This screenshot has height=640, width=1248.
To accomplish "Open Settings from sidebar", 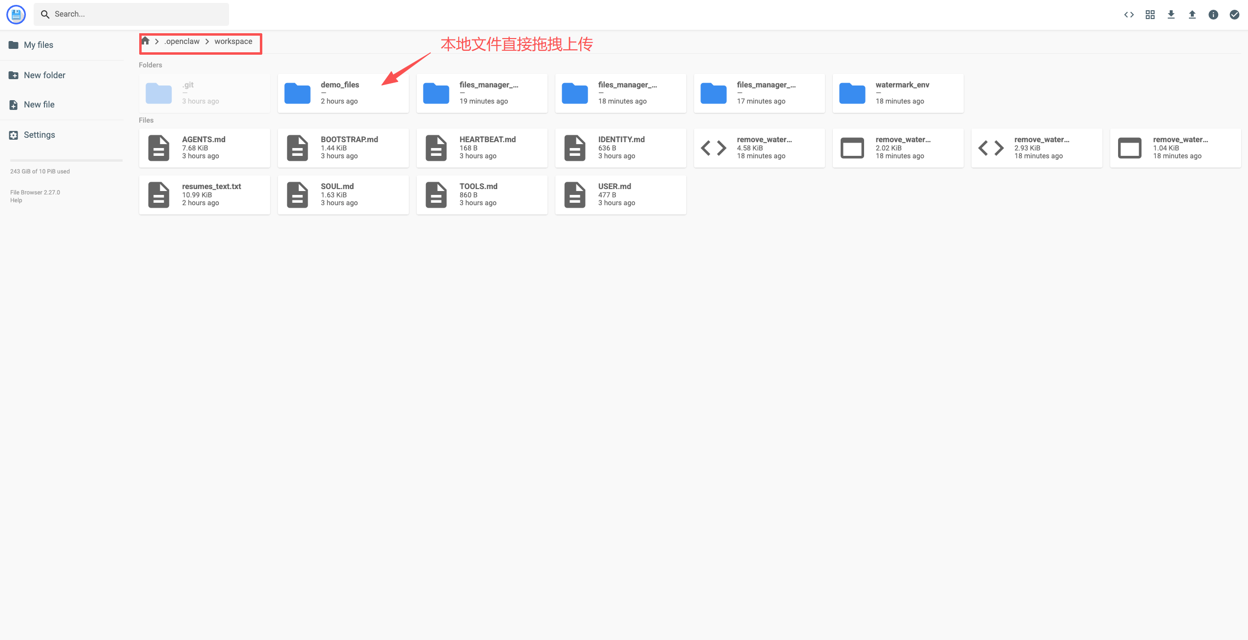I will point(39,135).
